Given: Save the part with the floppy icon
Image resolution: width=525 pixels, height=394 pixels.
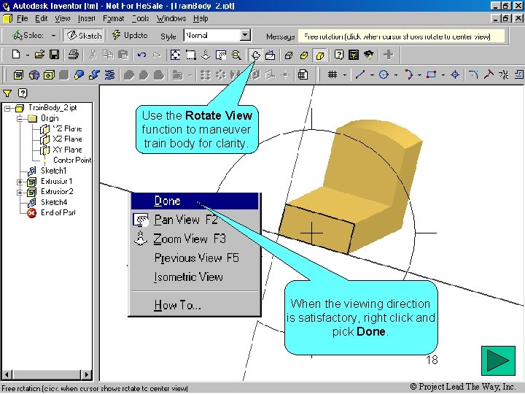Looking at the screenshot, I should (54, 55).
